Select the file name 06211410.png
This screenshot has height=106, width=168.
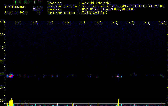(x=15, y=7)
